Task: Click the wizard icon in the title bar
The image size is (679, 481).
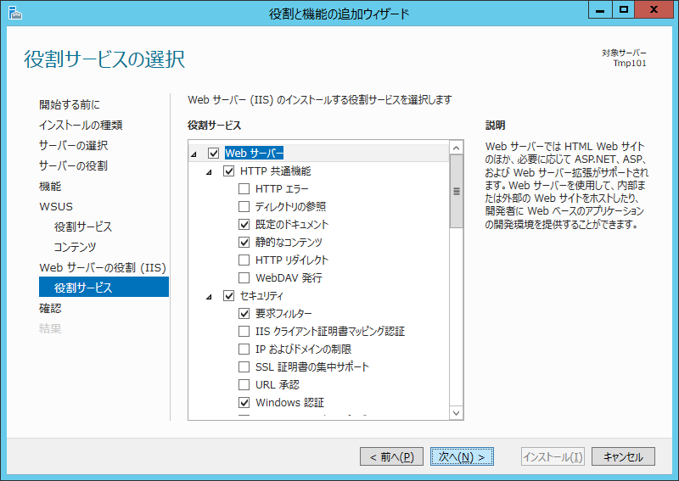Action: [14, 13]
